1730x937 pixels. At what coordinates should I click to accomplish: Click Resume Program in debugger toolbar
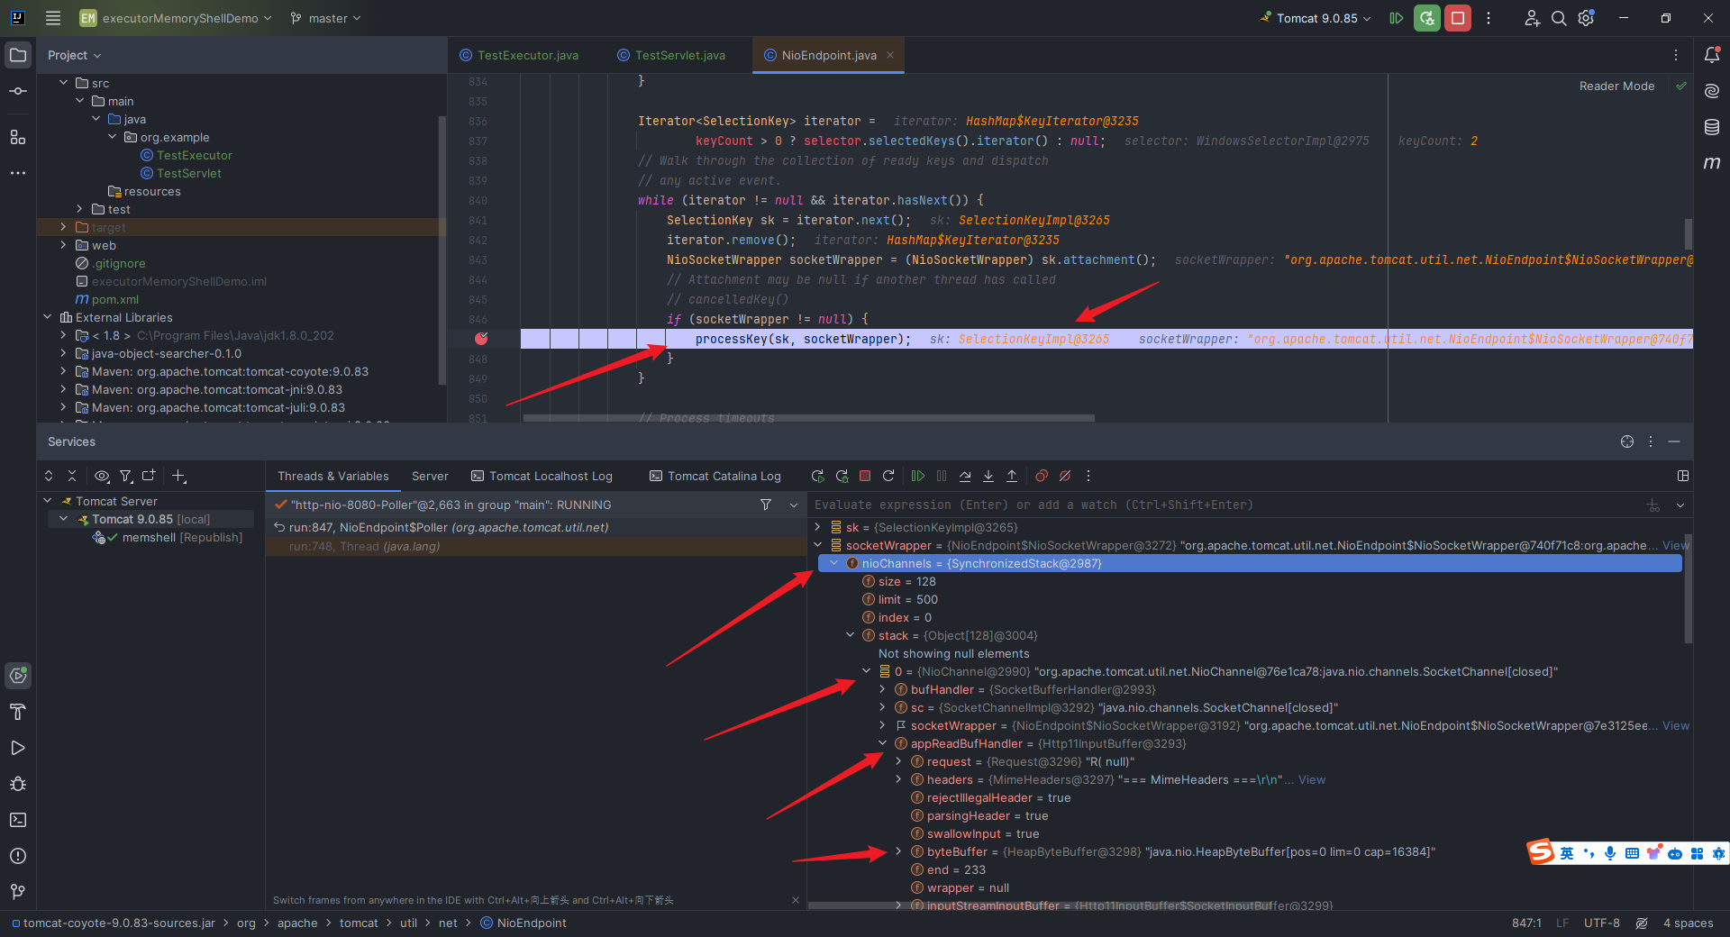click(918, 476)
